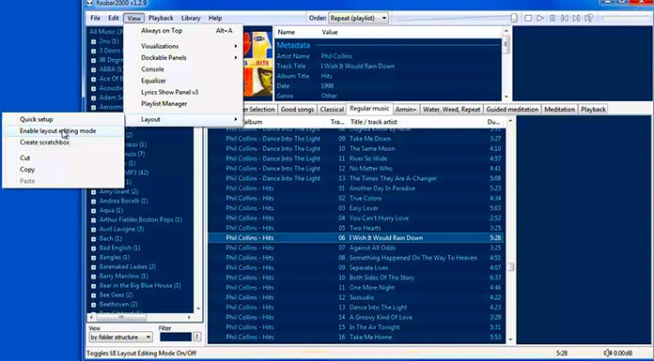Viewport: 654px width, 361px height.
Task: Select track 'Sussudio' in playlist
Action: coord(355,298)
